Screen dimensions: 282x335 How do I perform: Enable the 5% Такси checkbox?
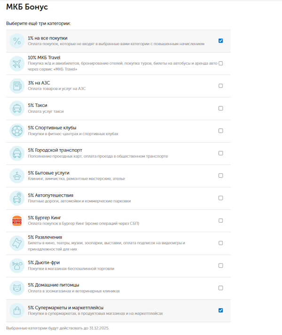(x=220, y=108)
